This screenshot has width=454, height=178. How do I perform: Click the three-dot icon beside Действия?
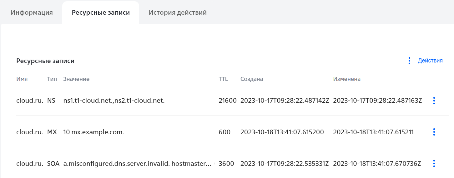[x=409, y=61]
